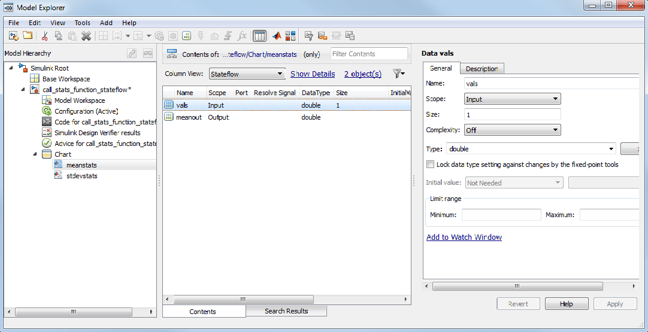Click the mask icon in Model Hierarchy

pos(148,53)
